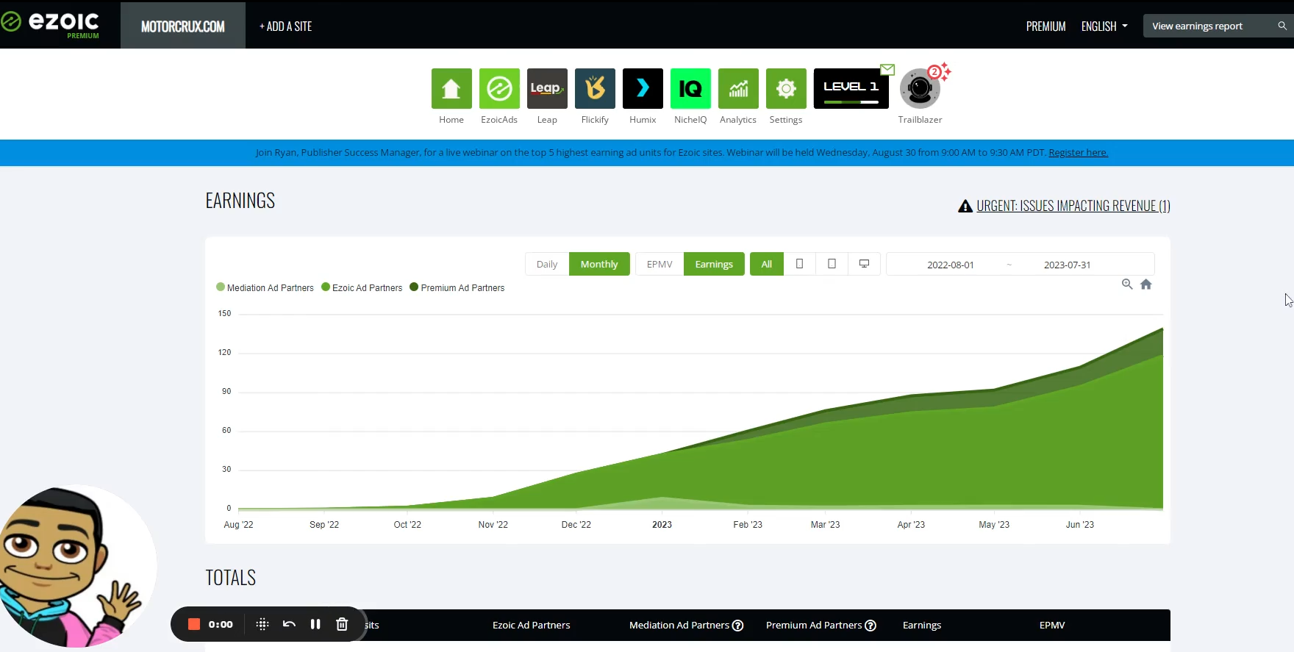This screenshot has height=652, width=1294.
Task: Click the Level 1 badge
Action: 851,88
